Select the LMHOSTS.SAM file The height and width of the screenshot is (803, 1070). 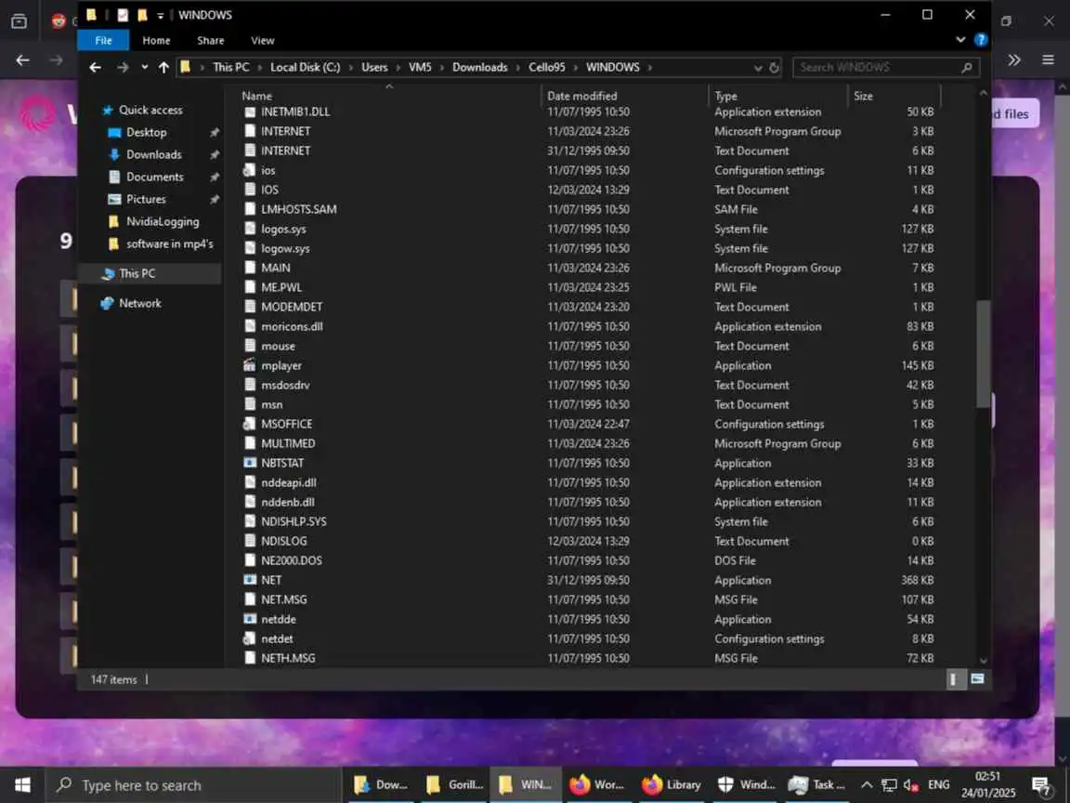[x=299, y=209]
